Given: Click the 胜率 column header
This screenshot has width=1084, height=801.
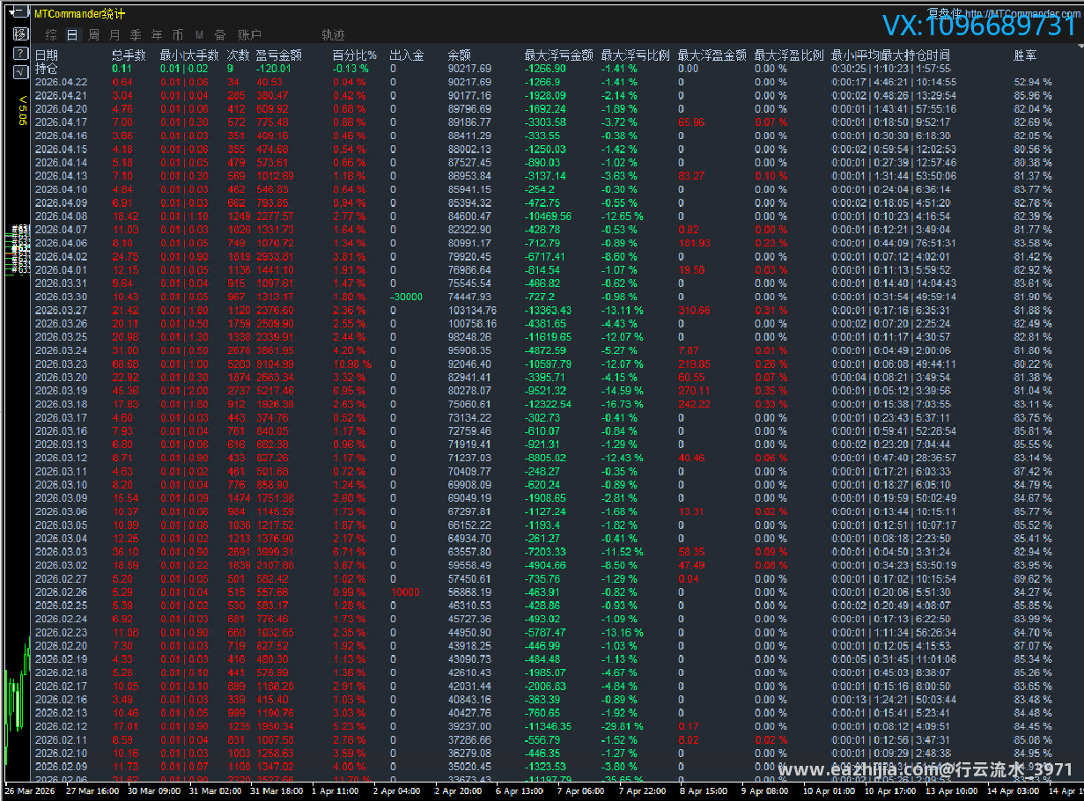Looking at the screenshot, I should [x=1026, y=55].
